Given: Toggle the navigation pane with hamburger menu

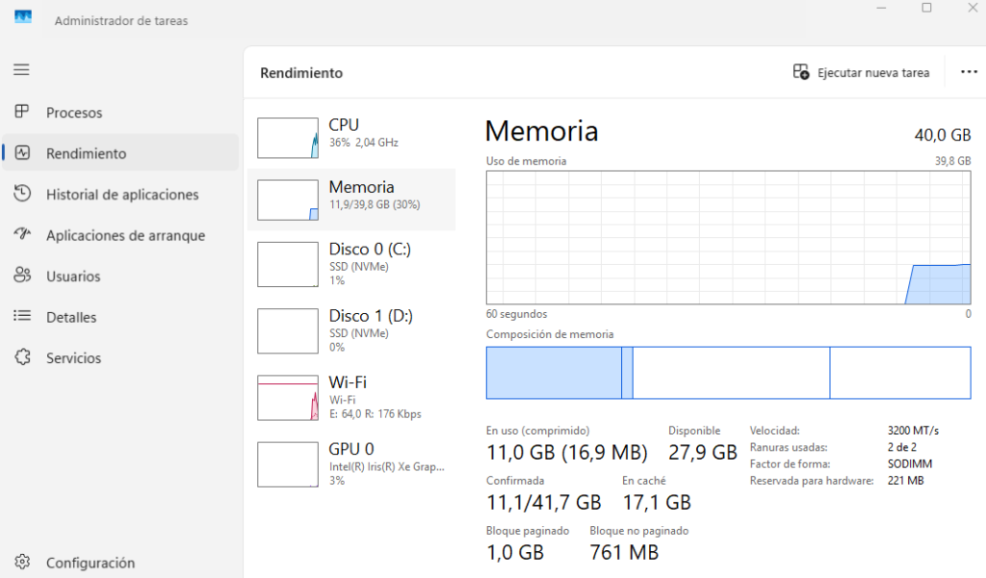Looking at the screenshot, I should click(x=20, y=68).
